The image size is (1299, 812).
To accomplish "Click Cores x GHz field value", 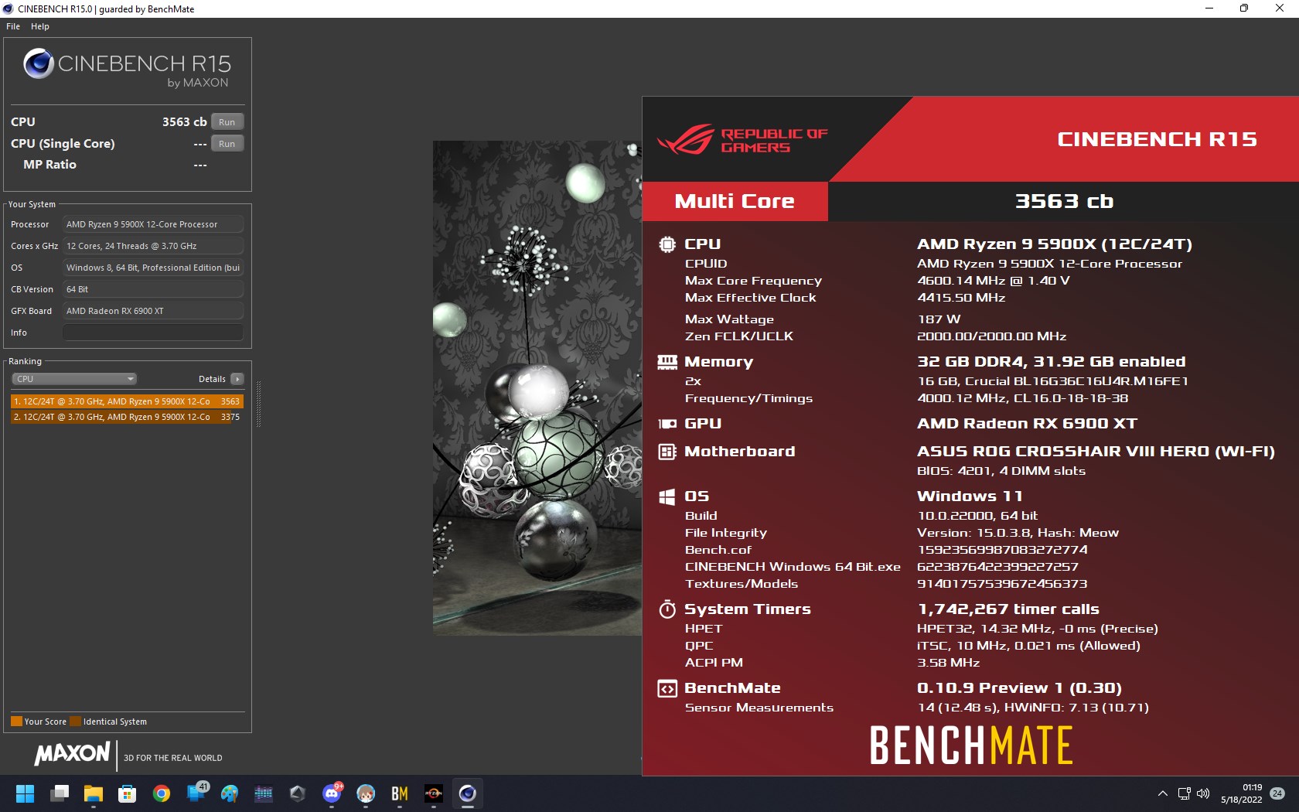I will click(x=153, y=246).
